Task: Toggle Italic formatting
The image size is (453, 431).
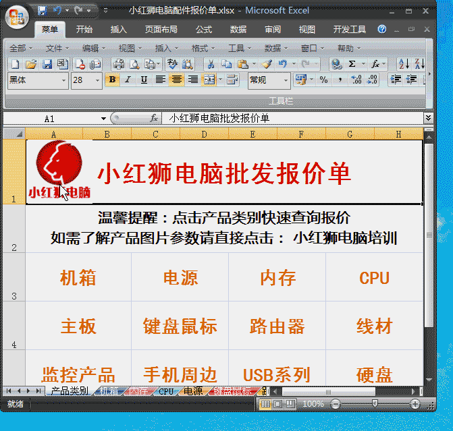Action: [x=128, y=80]
